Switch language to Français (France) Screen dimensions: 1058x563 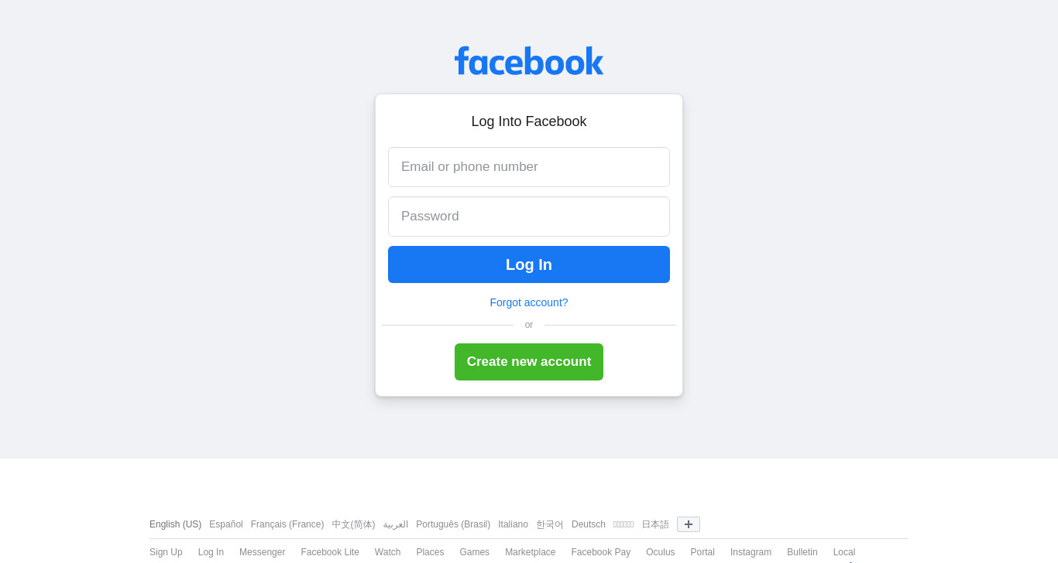[x=287, y=524]
